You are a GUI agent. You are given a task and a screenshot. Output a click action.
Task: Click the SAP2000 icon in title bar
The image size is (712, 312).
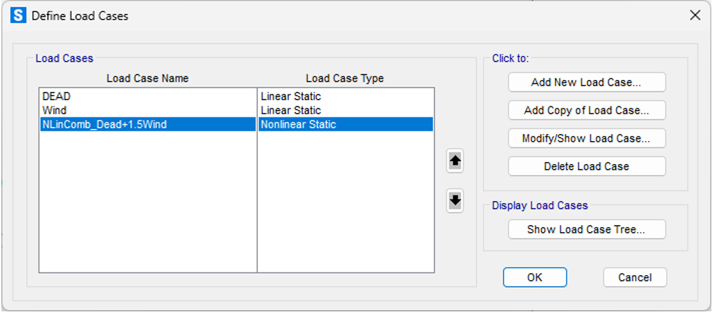click(x=19, y=15)
